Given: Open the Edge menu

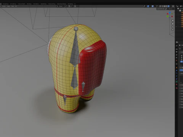Looking at the screenshot, I should click(8, 6).
